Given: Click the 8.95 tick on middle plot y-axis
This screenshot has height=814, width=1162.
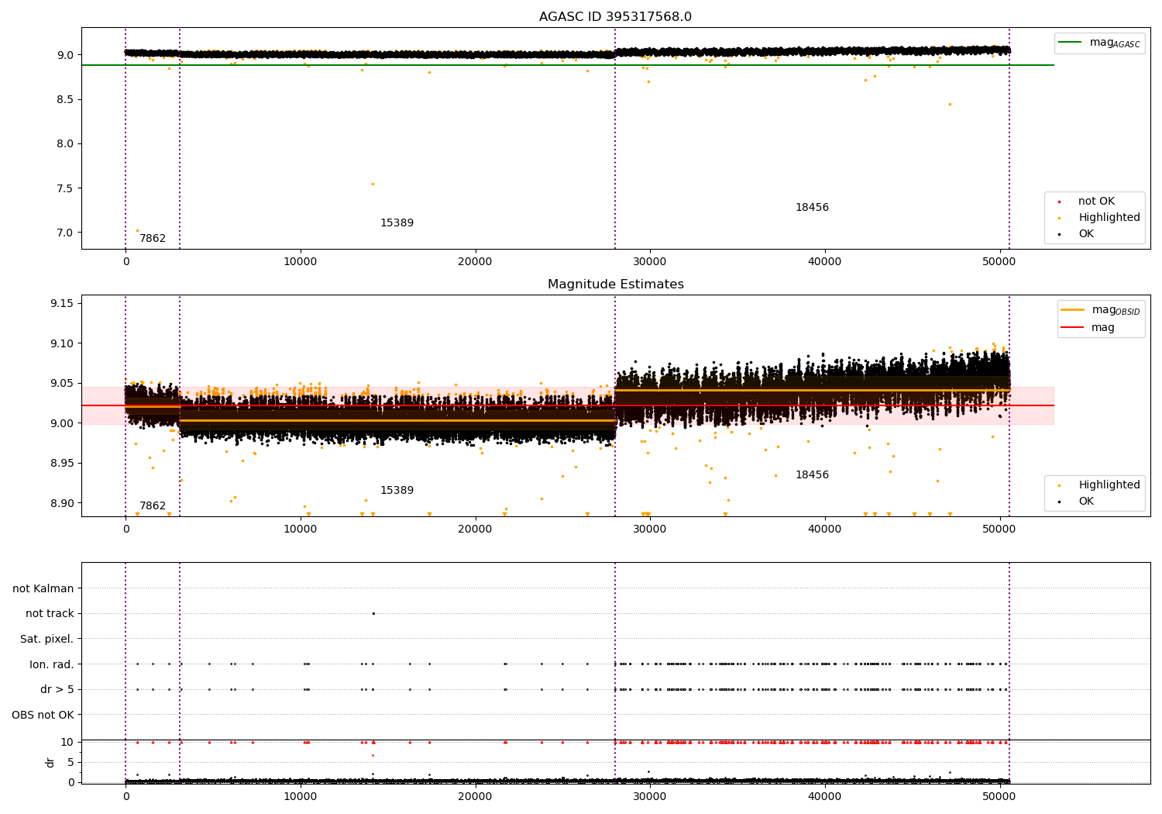Looking at the screenshot, I should click(x=60, y=464).
